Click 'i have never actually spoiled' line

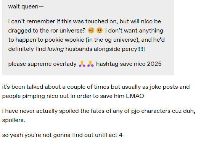tap(99, 111)
